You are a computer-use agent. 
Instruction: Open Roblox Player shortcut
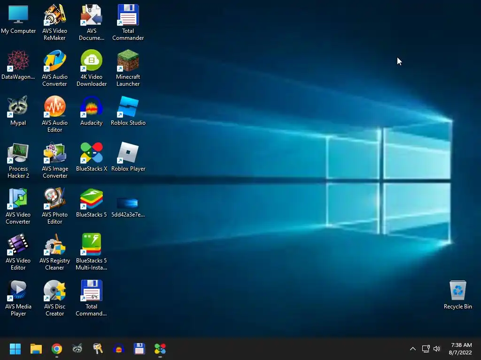tap(128, 157)
